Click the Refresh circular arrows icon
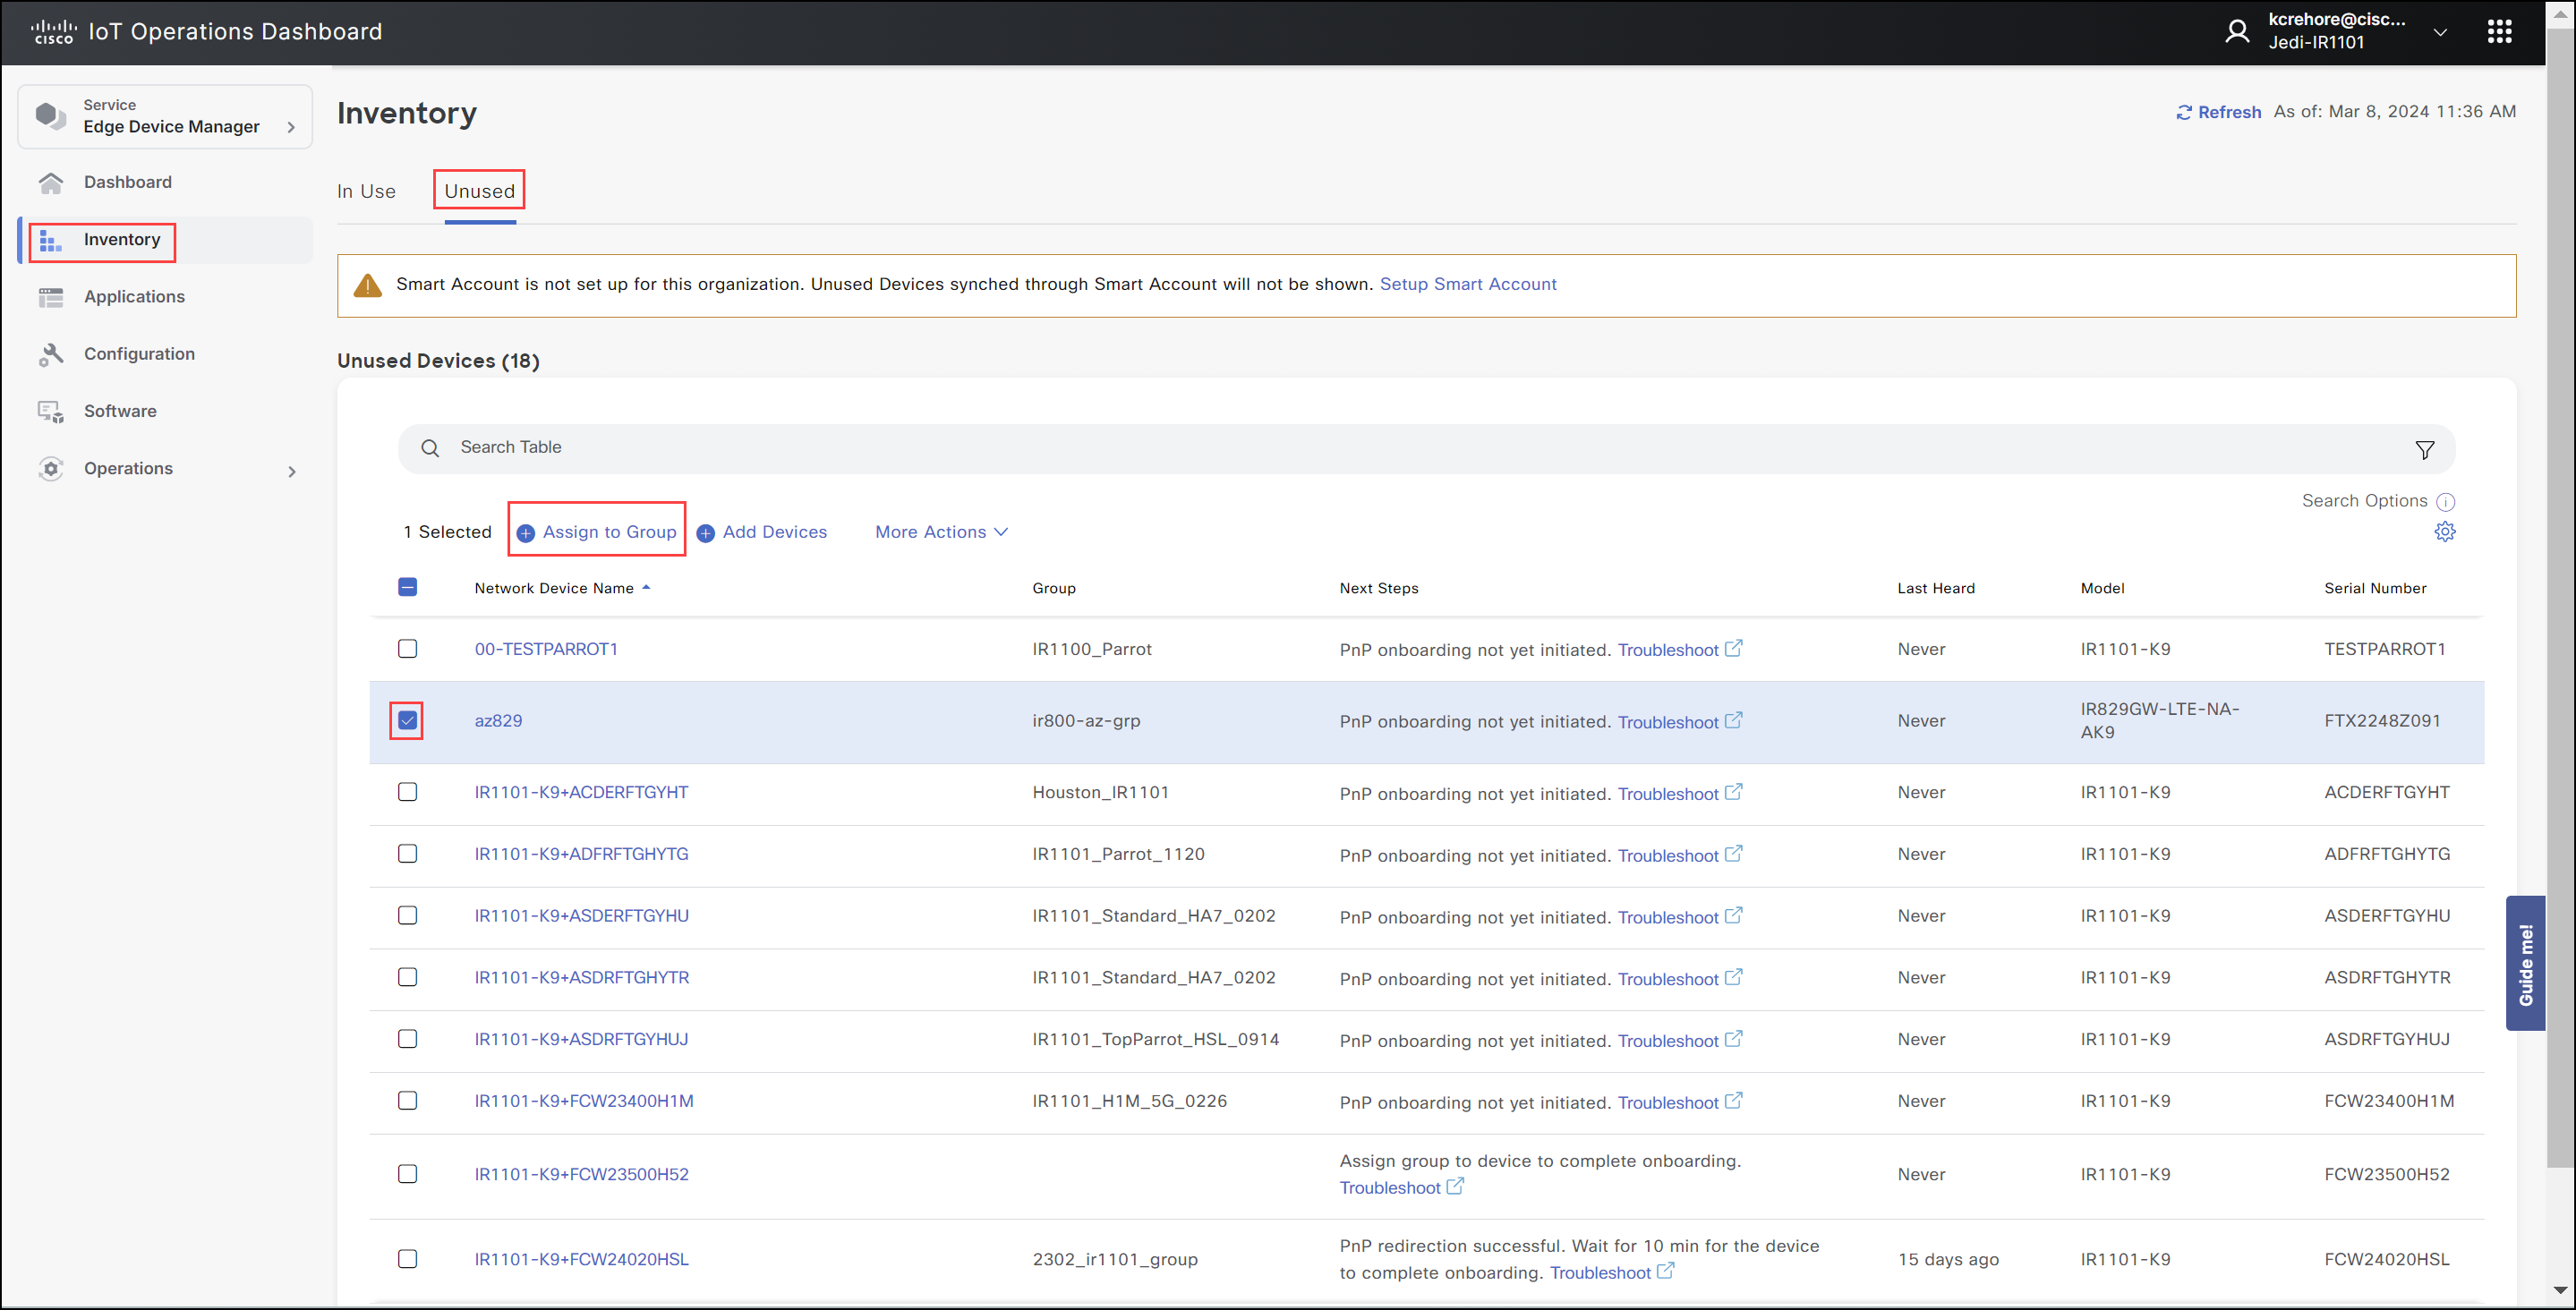 tap(2184, 112)
